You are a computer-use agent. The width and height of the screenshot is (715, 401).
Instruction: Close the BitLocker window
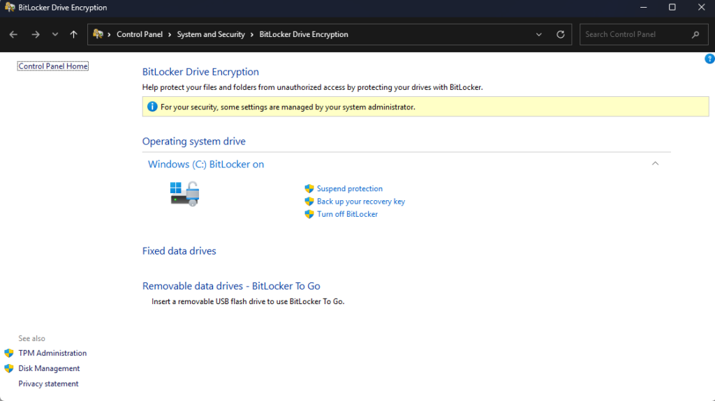coord(701,7)
